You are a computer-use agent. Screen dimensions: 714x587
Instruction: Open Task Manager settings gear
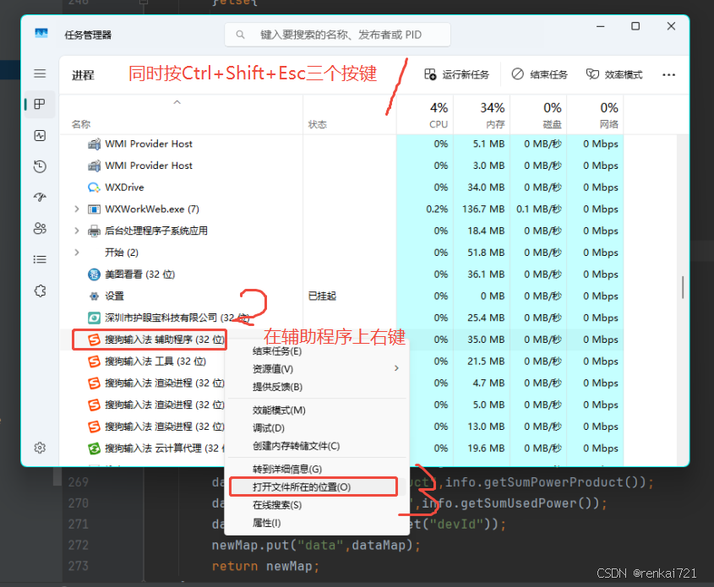pos(40,448)
